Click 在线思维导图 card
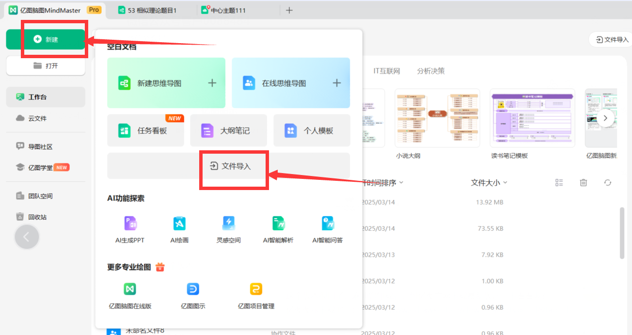Viewport: 632px width, 335px height. pyautogui.click(x=291, y=83)
